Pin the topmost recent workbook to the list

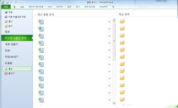coord(109,22)
